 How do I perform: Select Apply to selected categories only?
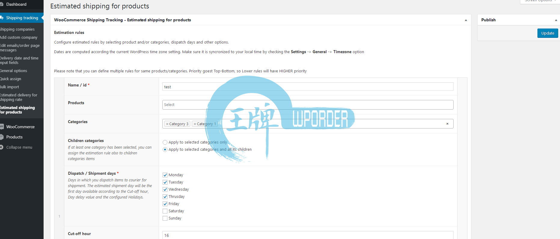165,142
